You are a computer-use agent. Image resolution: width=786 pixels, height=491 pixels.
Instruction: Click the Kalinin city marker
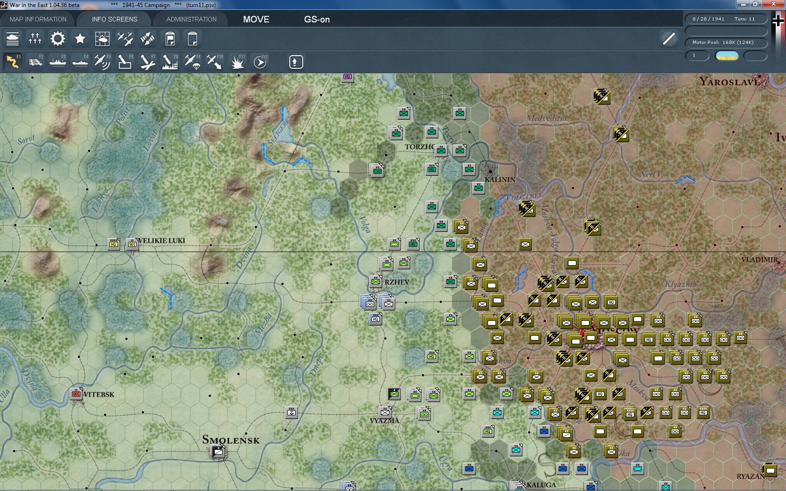pyautogui.click(x=490, y=172)
